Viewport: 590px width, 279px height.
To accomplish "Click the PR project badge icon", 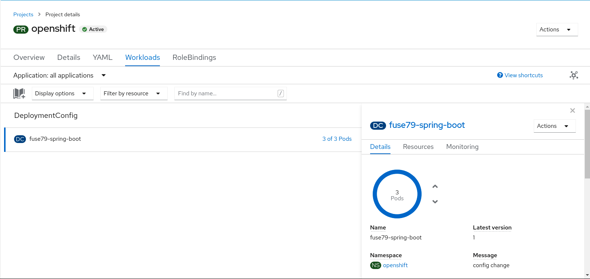I will 21,30.
